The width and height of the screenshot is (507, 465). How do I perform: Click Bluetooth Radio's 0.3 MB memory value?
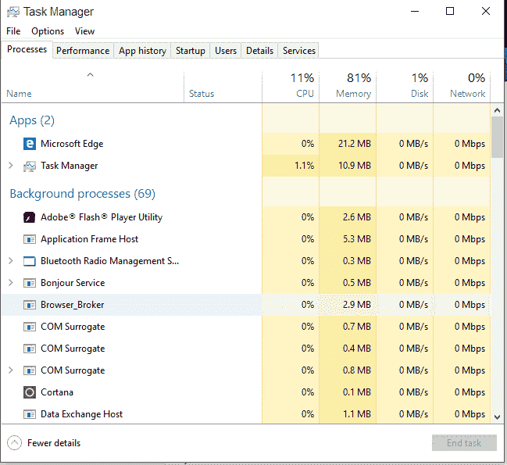point(357,261)
